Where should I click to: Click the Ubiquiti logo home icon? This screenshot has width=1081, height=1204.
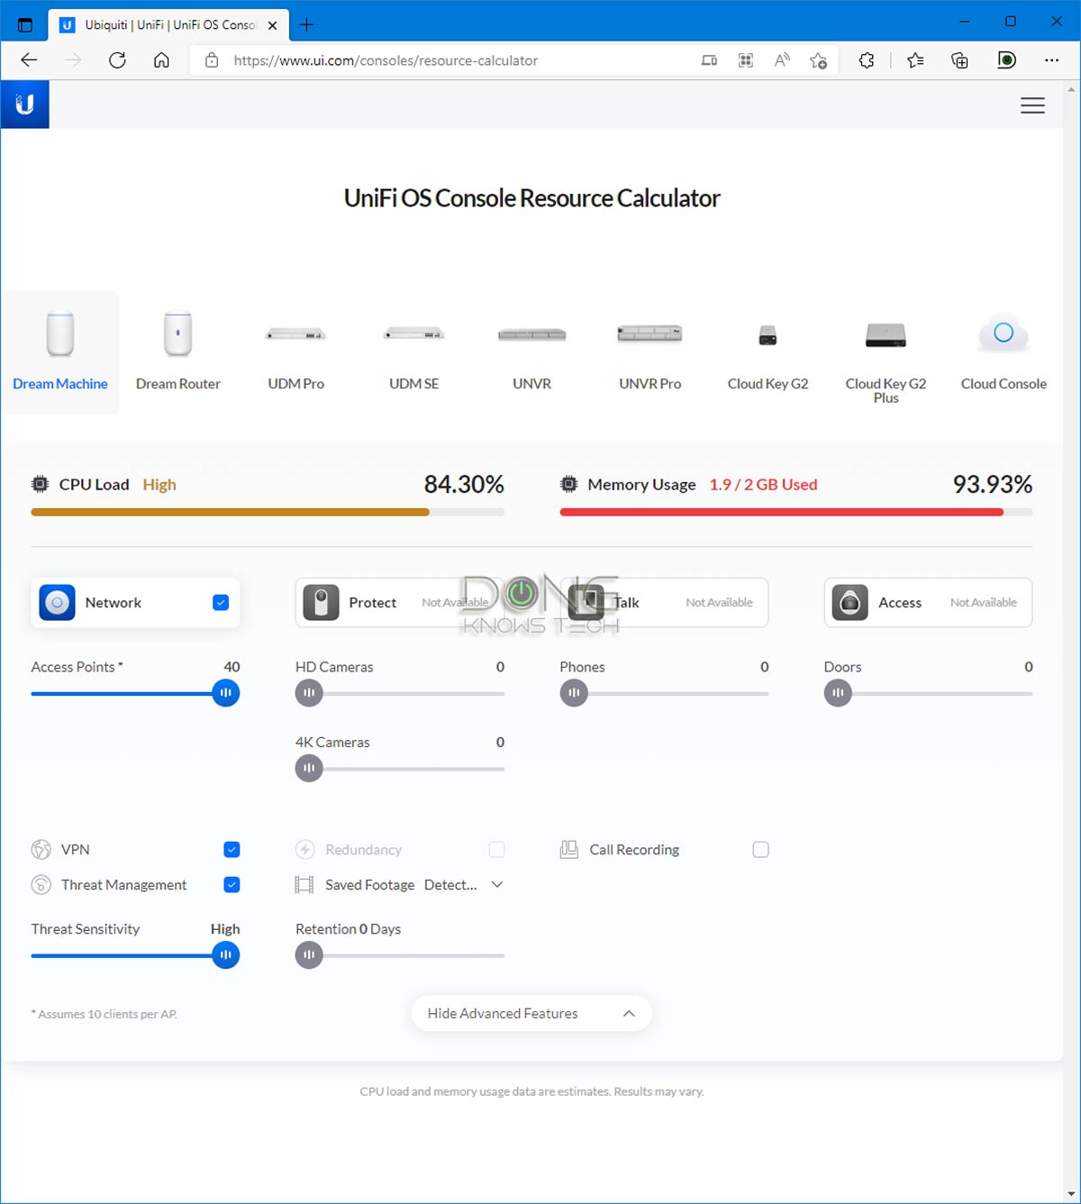25,105
